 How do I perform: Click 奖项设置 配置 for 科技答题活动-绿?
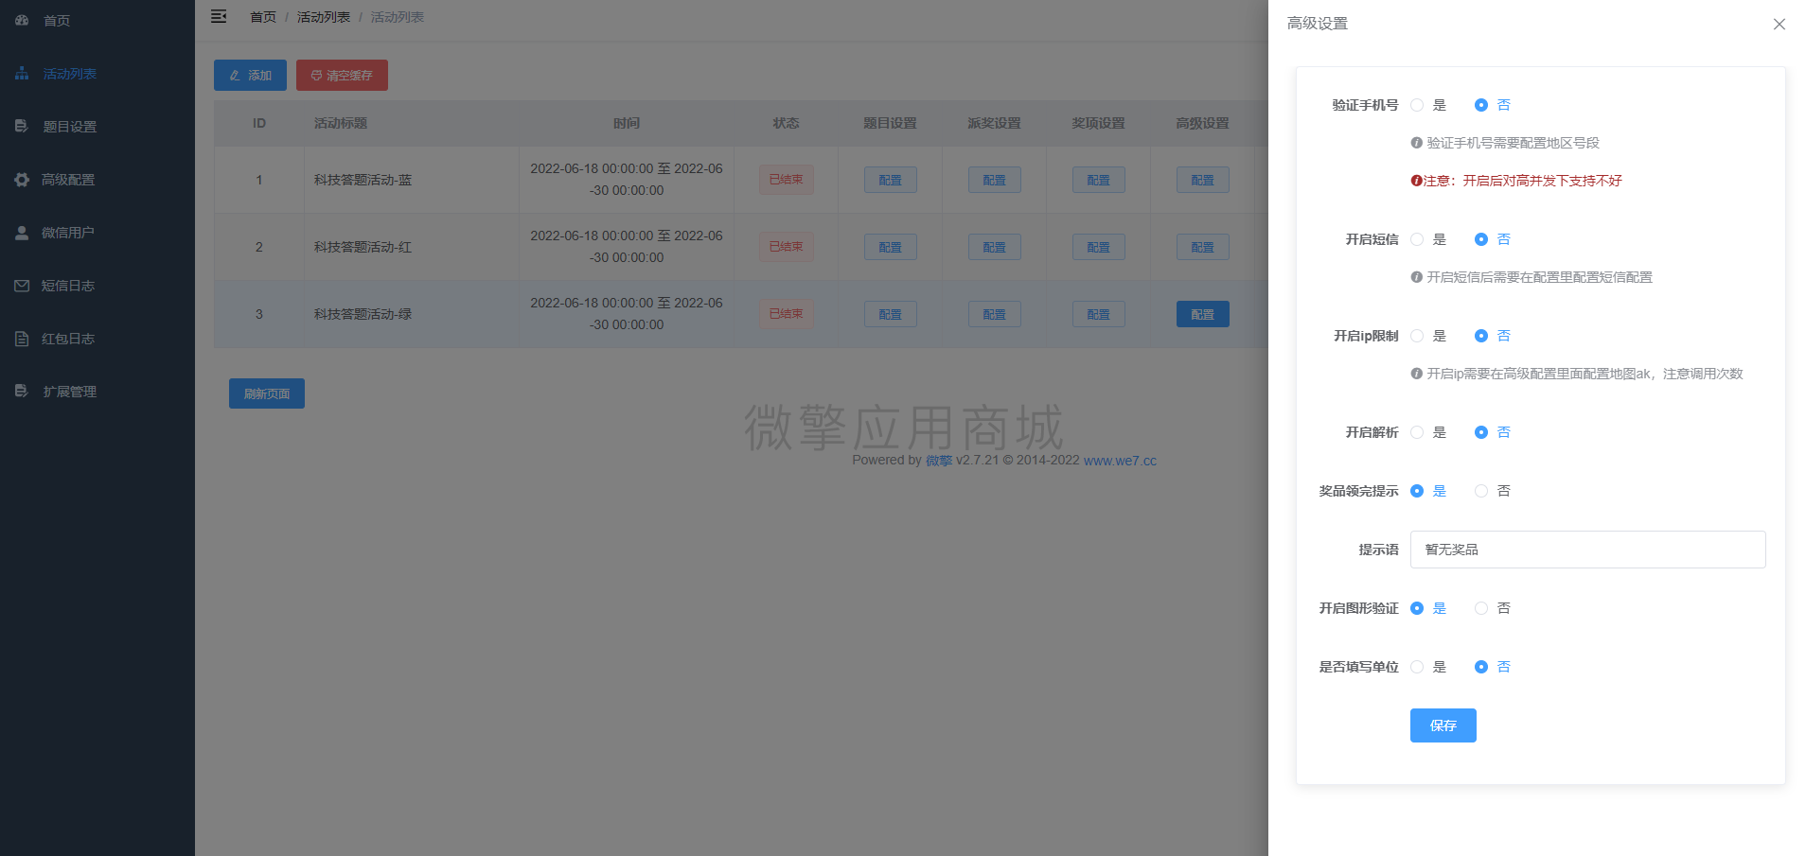pyautogui.click(x=1098, y=314)
